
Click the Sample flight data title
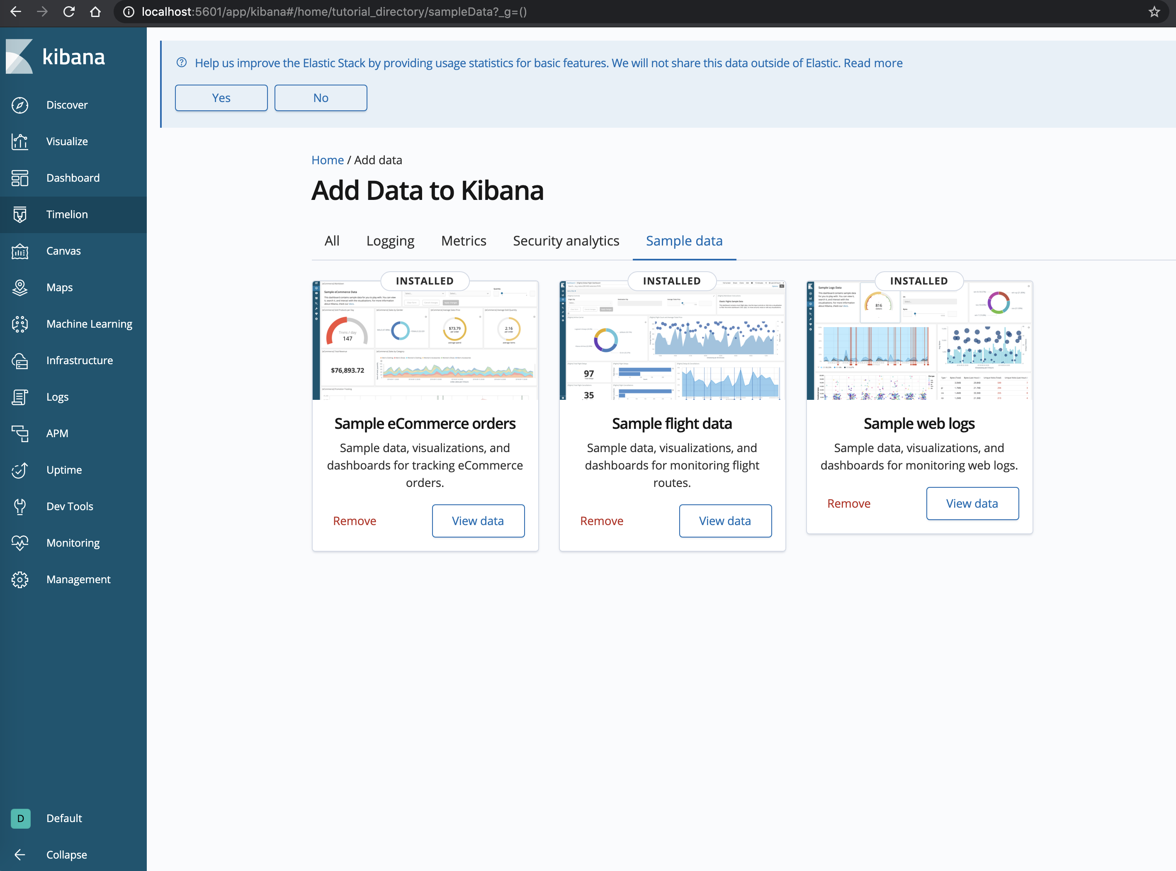(x=672, y=423)
